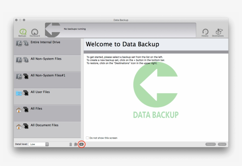
Task: Select the All Non-System Files backup set
Action: 47,64
